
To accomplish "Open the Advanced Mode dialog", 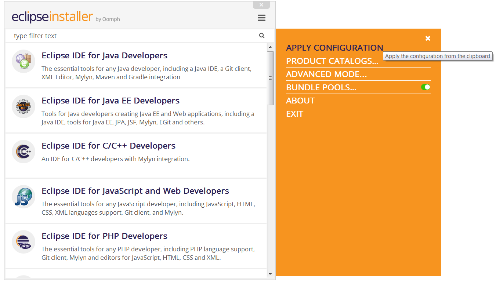I will (327, 74).
